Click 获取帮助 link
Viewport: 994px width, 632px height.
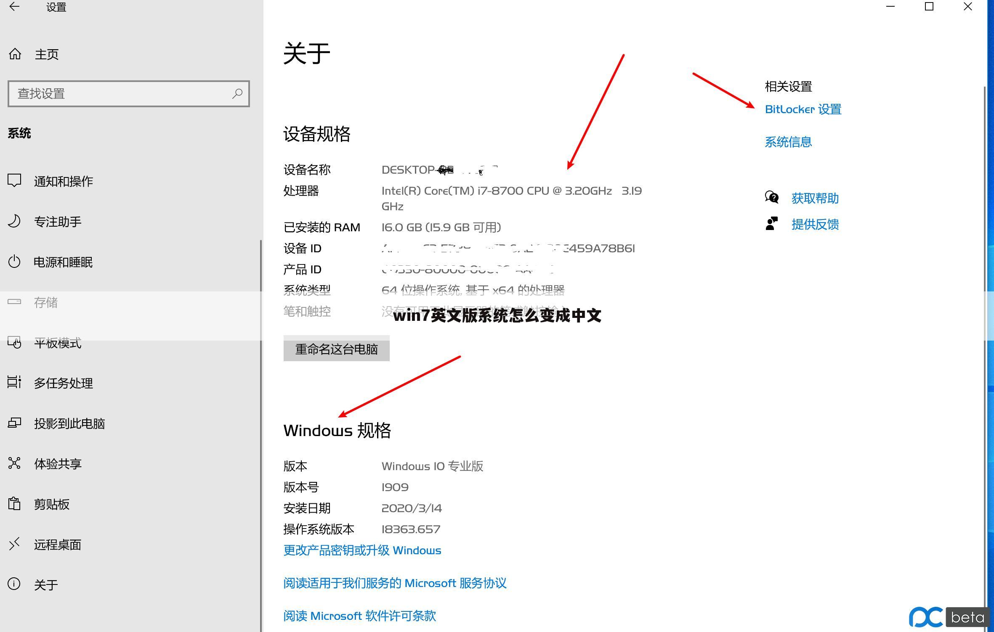tap(815, 198)
